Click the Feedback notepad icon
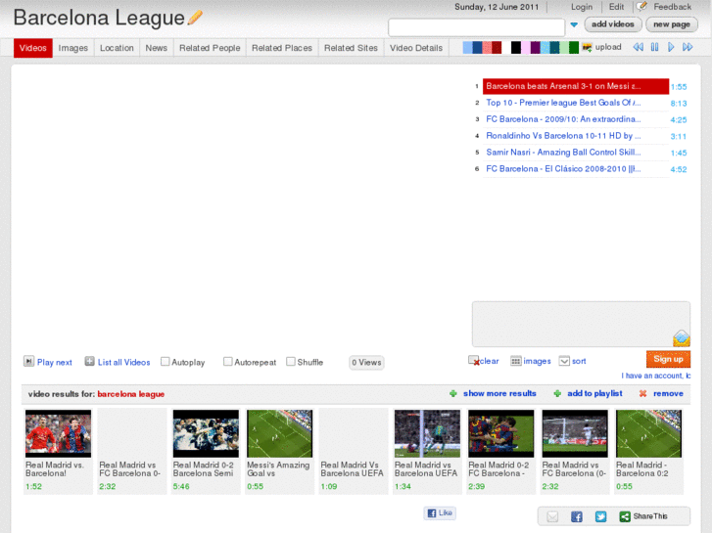Viewport: 712px width, 533px height. (641, 6)
